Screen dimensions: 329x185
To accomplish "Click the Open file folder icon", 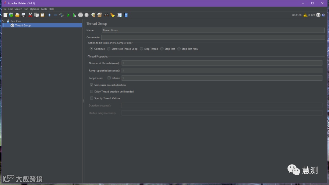I will [17, 15].
